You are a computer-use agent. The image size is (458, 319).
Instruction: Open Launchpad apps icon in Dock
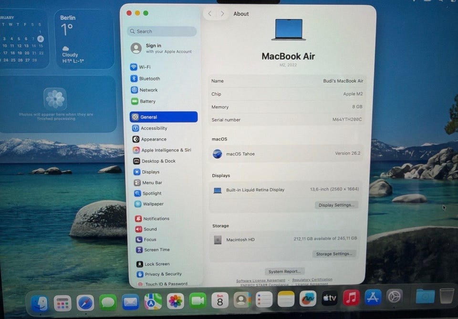[62, 304]
